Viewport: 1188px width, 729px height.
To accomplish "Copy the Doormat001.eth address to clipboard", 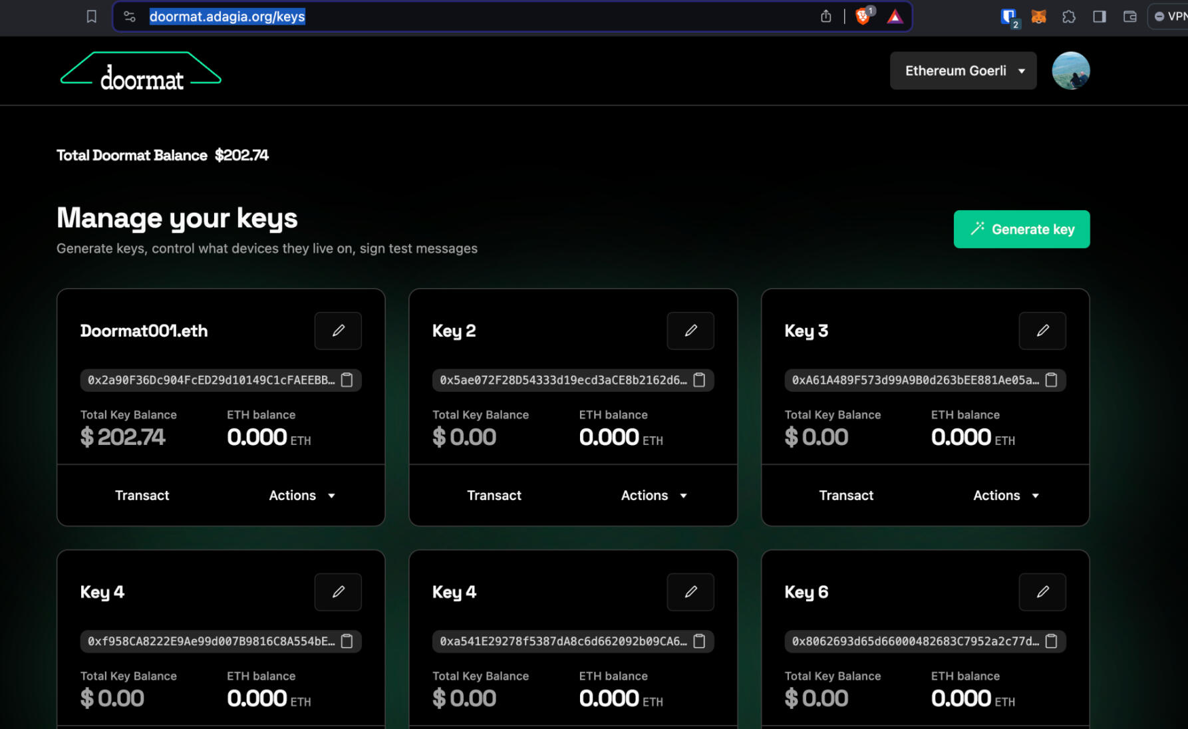I will click(347, 380).
